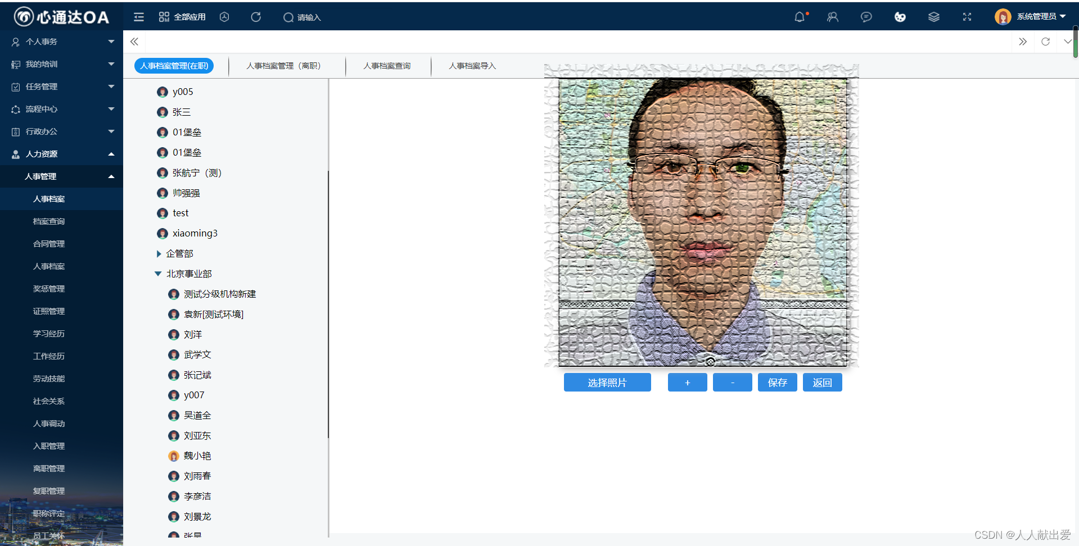This screenshot has height=546, width=1079.
Task: Switch to 人事档案管理(在职) tab
Action: point(174,66)
